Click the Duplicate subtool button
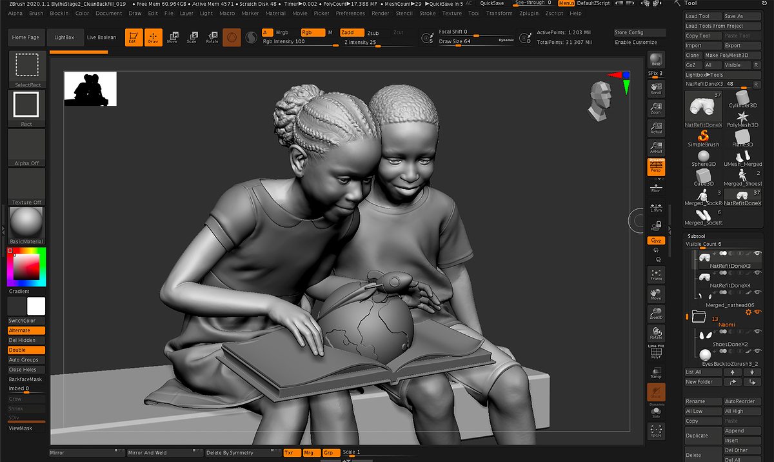The image size is (774, 462). point(703,436)
